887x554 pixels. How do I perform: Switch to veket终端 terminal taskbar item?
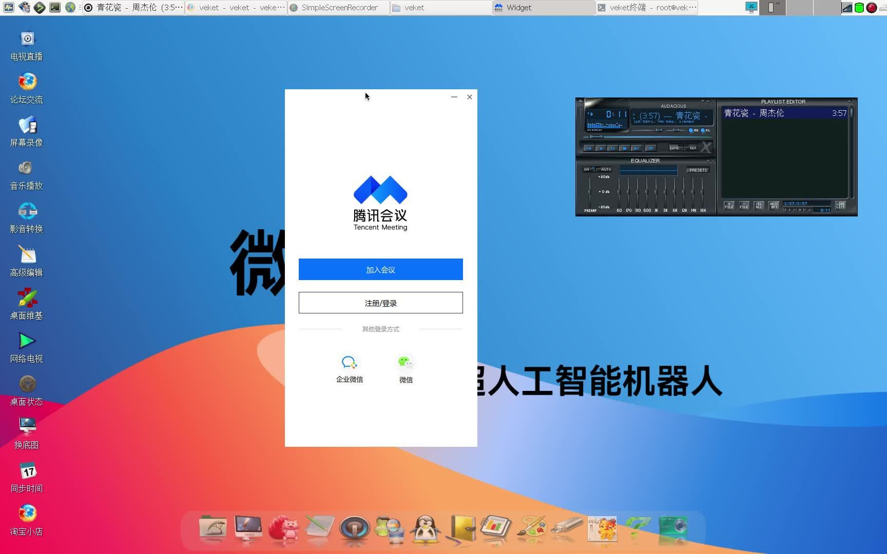[x=647, y=7]
